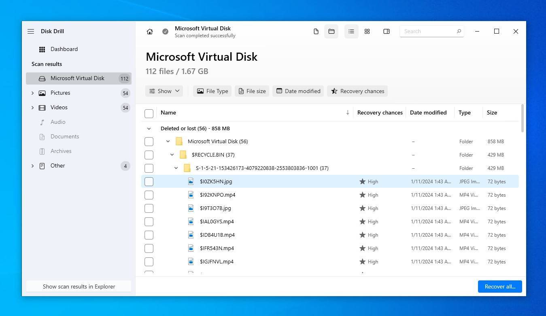Check the box for $IAL0GYS.mp4
Image resolution: width=546 pixels, height=316 pixels.
point(149,222)
